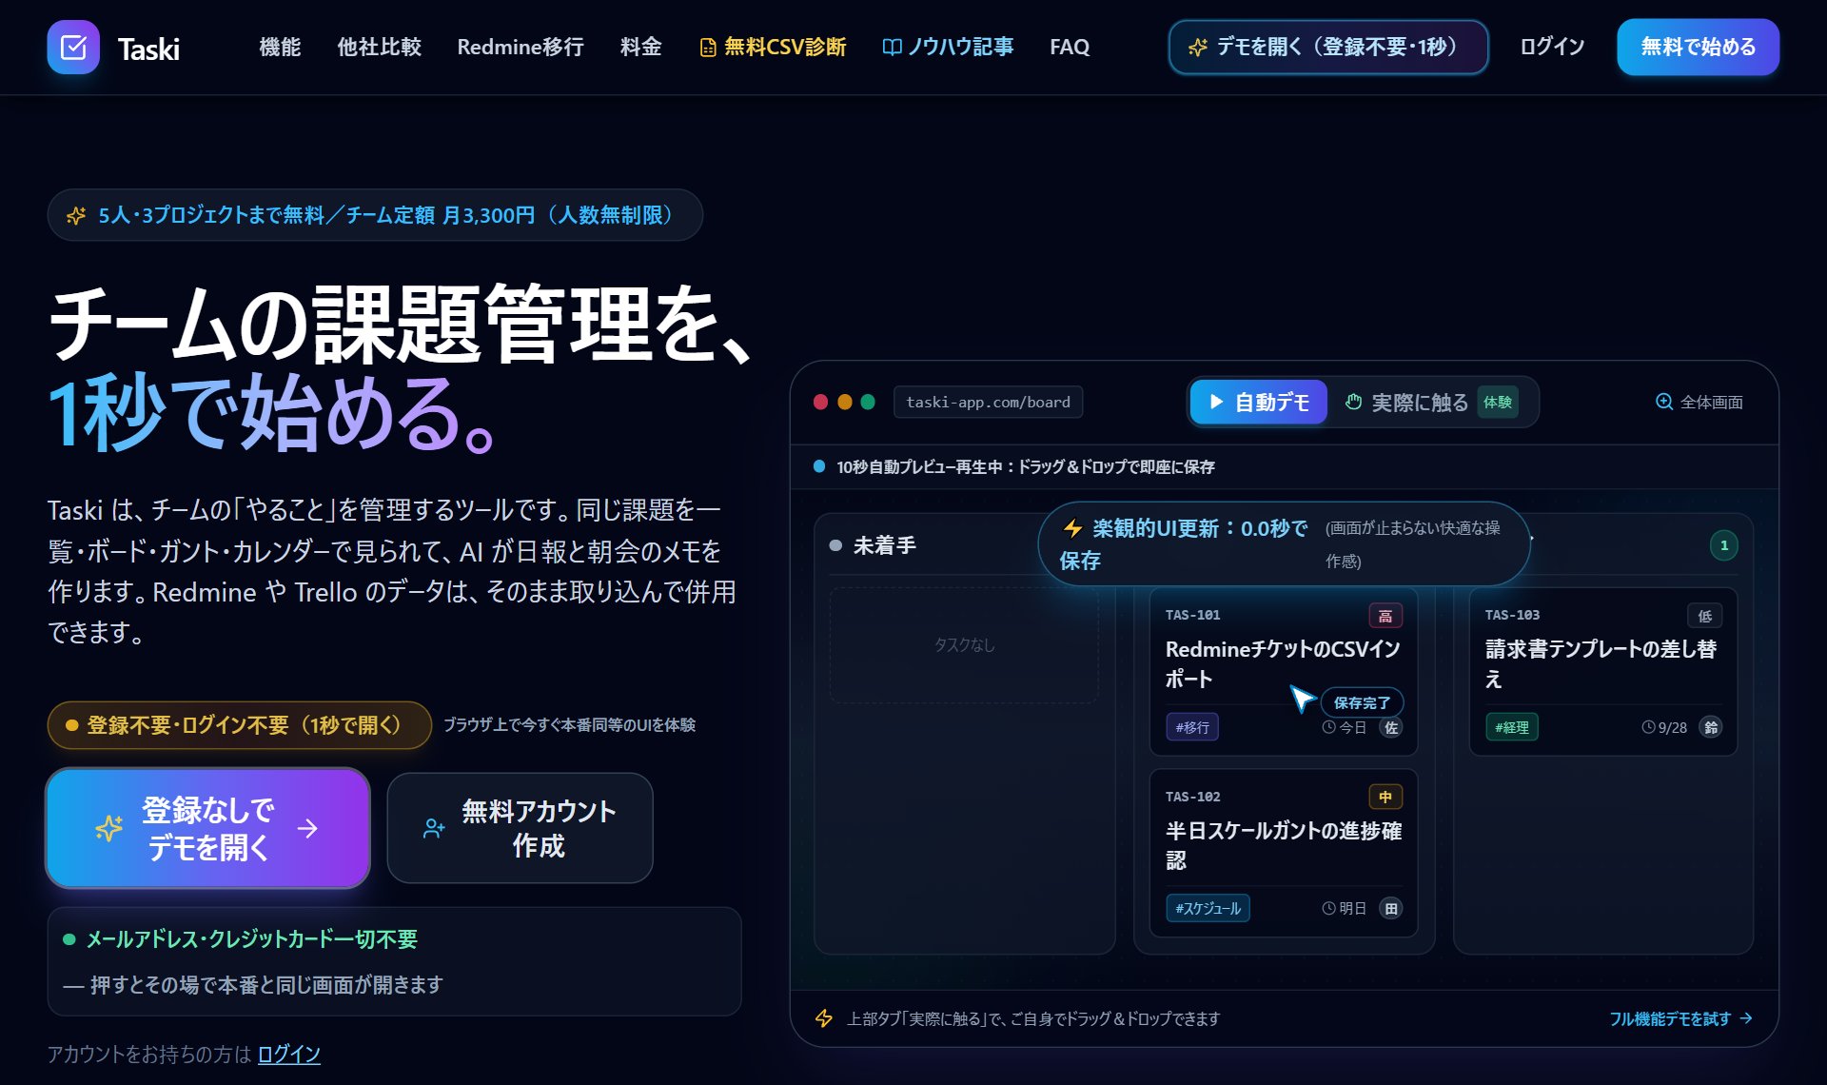Click the #スケジュール tag on TAS-102
Screen dimensions: 1827x1085
pyautogui.click(x=1208, y=908)
